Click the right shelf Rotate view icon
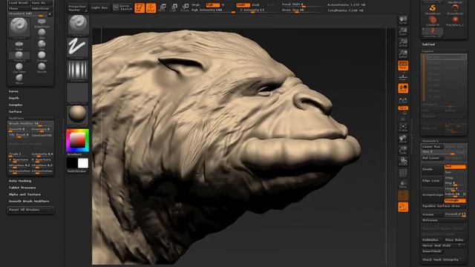The image size is (475, 267). pos(403,162)
